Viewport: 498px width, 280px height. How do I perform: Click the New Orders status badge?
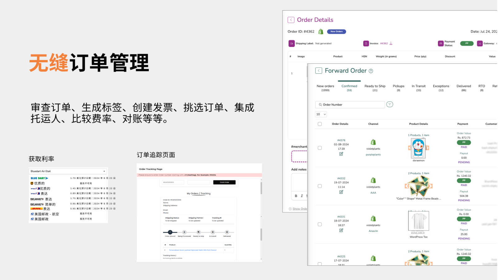point(336,32)
